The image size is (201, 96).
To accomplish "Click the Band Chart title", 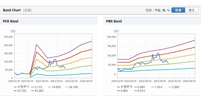I will (x=12, y=10).
